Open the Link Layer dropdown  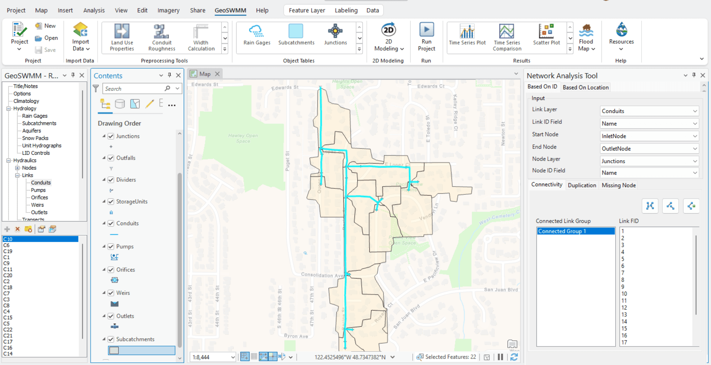click(649, 111)
